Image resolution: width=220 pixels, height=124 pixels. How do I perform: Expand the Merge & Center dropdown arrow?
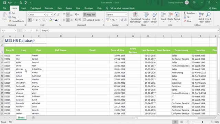102,20
